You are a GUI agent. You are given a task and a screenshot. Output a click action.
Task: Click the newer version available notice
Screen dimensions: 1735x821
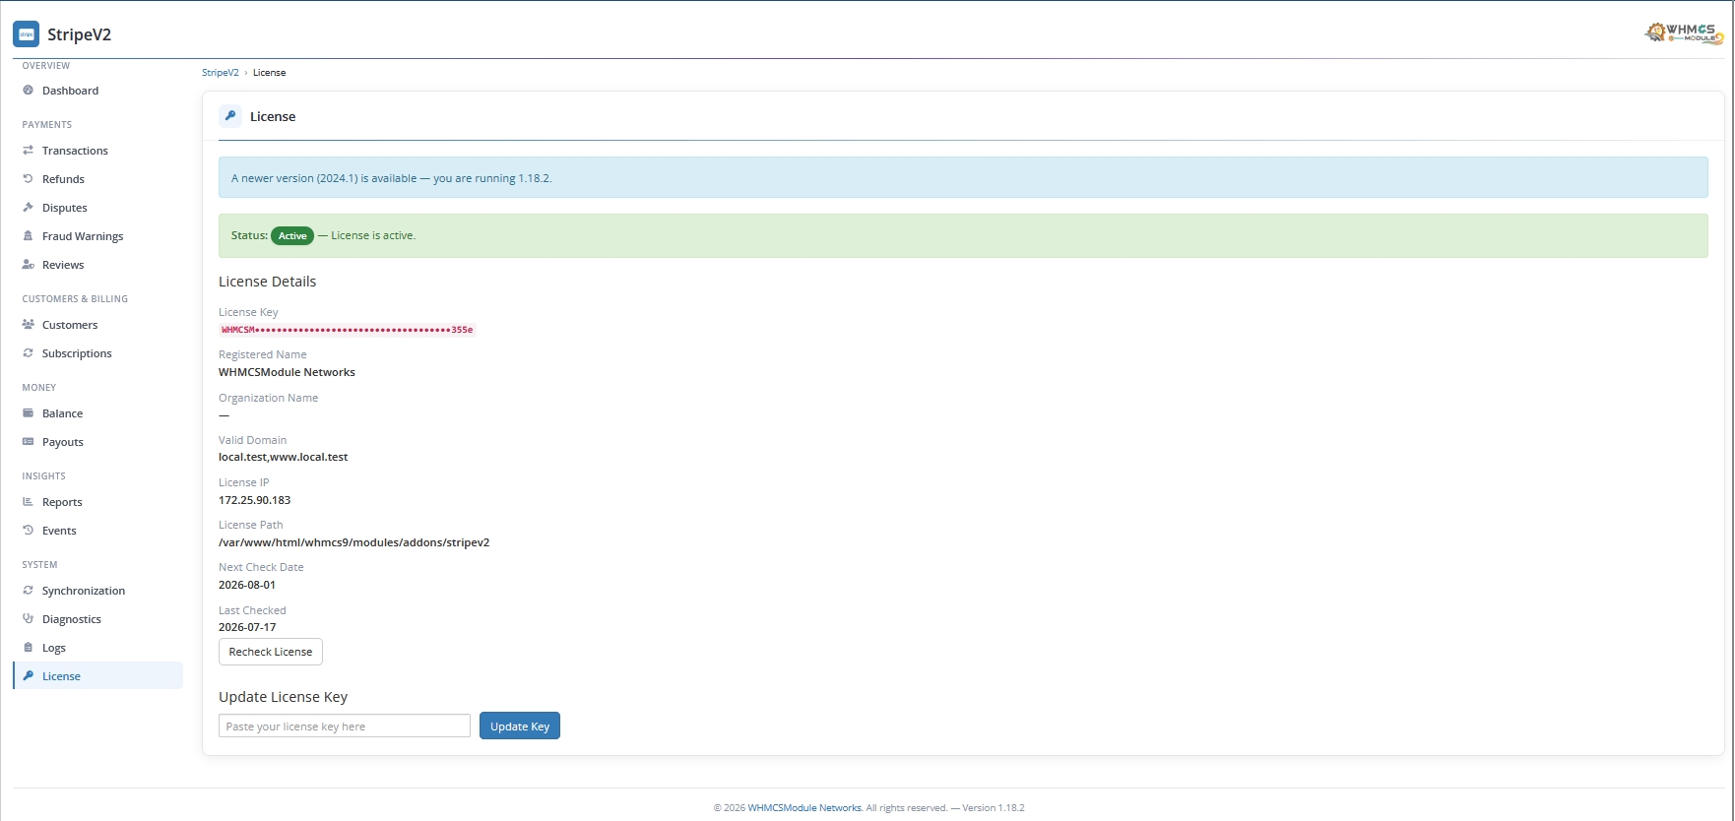coord(963,178)
